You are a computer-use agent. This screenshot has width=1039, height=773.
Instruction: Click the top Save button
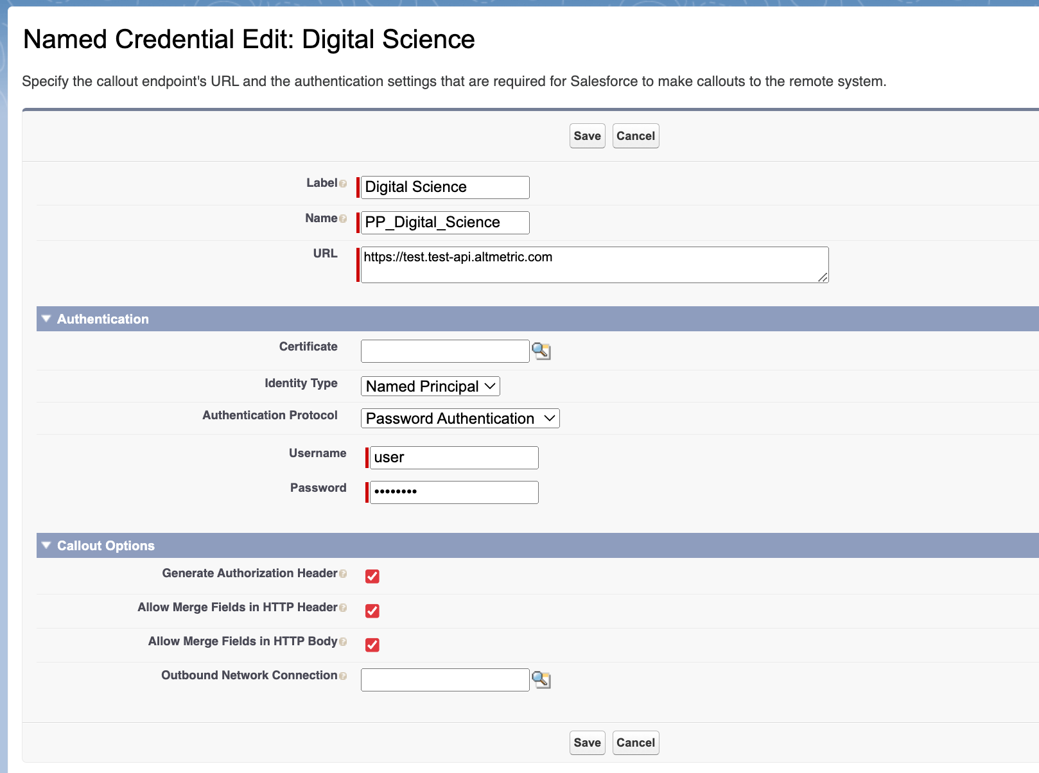tap(587, 136)
